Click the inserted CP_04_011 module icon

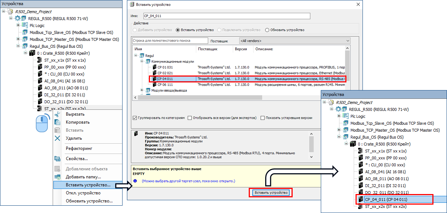pyautogui.click(x=361, y=200)
